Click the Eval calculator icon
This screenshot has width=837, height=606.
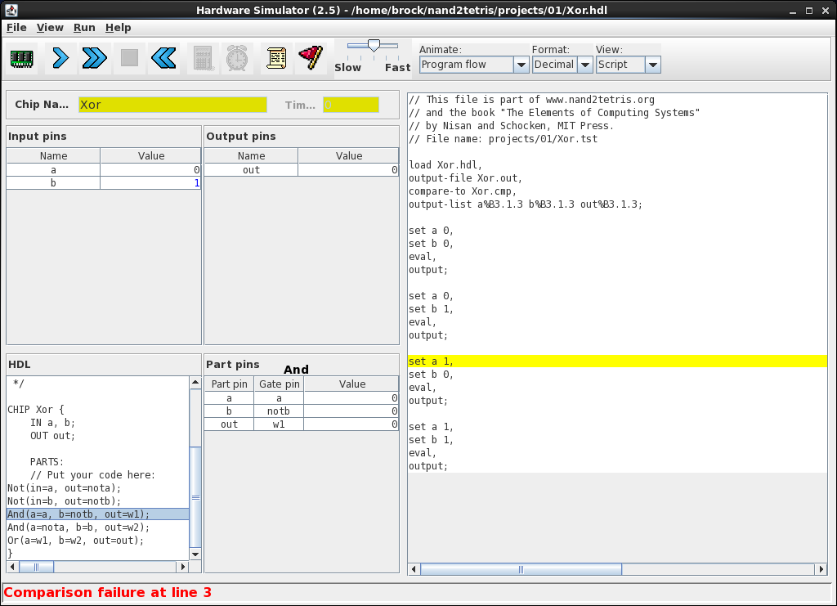coord(203,58)
